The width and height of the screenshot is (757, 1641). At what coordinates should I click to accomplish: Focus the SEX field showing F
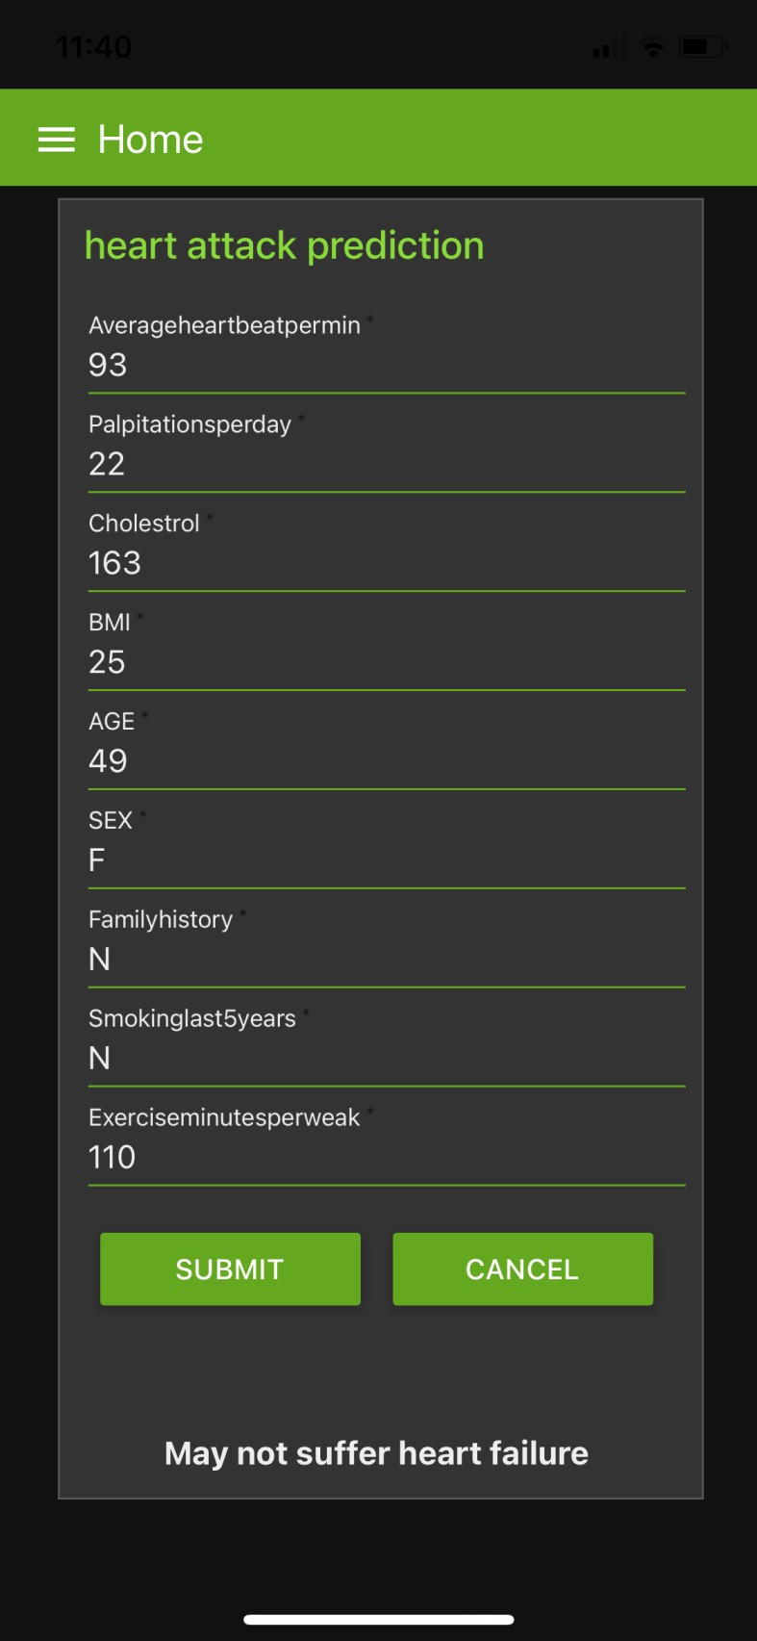point(387,847)
